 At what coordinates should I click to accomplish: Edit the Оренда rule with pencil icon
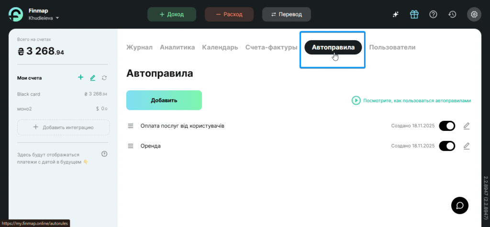point(467,146)
